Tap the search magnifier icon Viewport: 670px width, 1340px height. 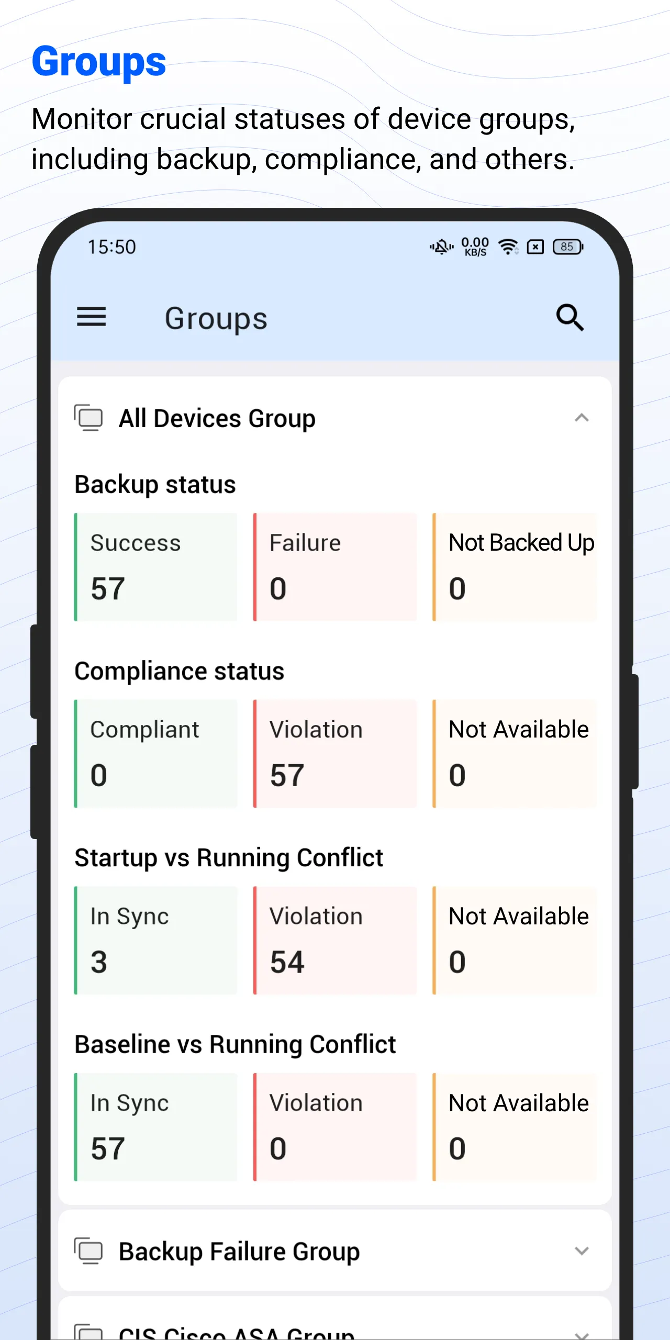point(569,317)
